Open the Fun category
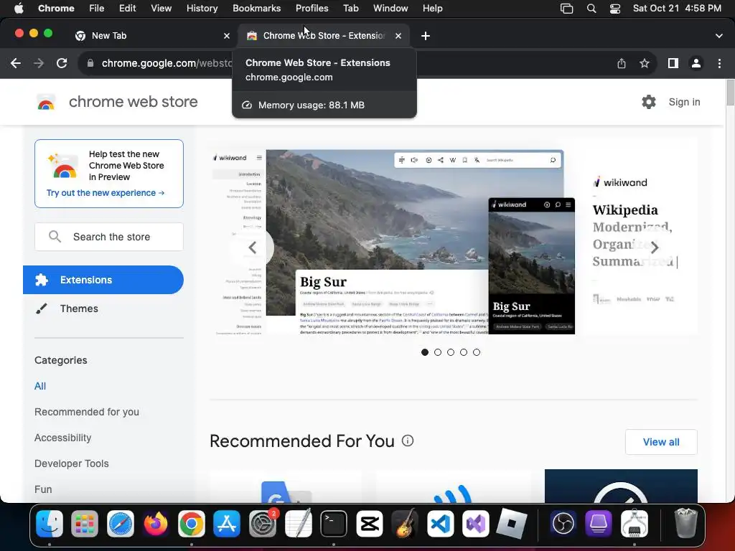This screenshot has height=551, width=735. coord(43,489)
